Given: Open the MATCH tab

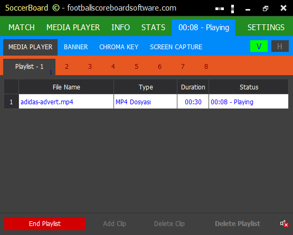Looking at the screenshot, I should 22,28.
